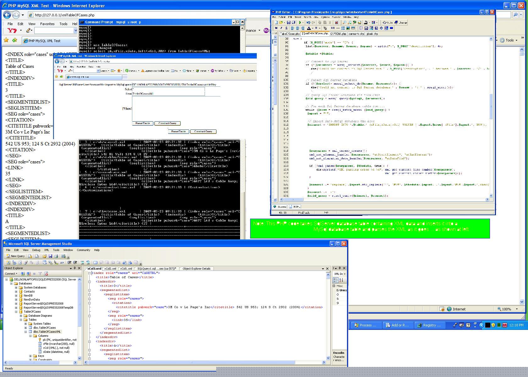
Task: Click PHP Editor vertical scrollbar thumb
Action: pos(491,107)
